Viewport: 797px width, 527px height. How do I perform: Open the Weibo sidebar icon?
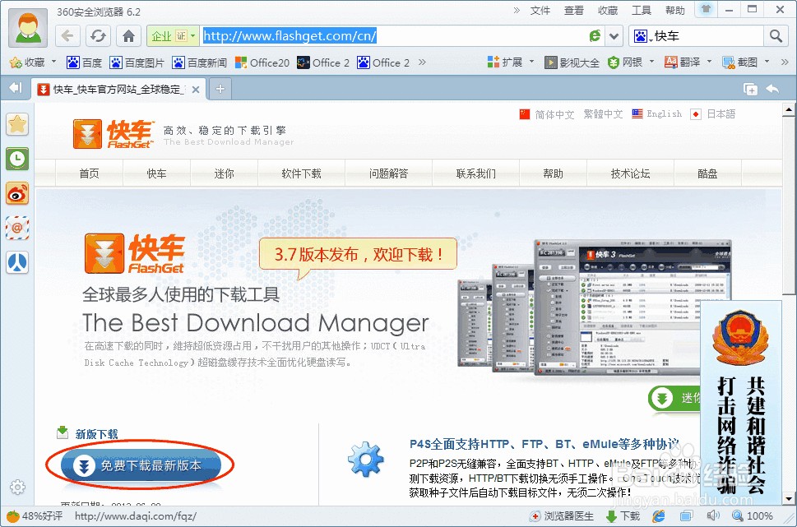[17, 194]
